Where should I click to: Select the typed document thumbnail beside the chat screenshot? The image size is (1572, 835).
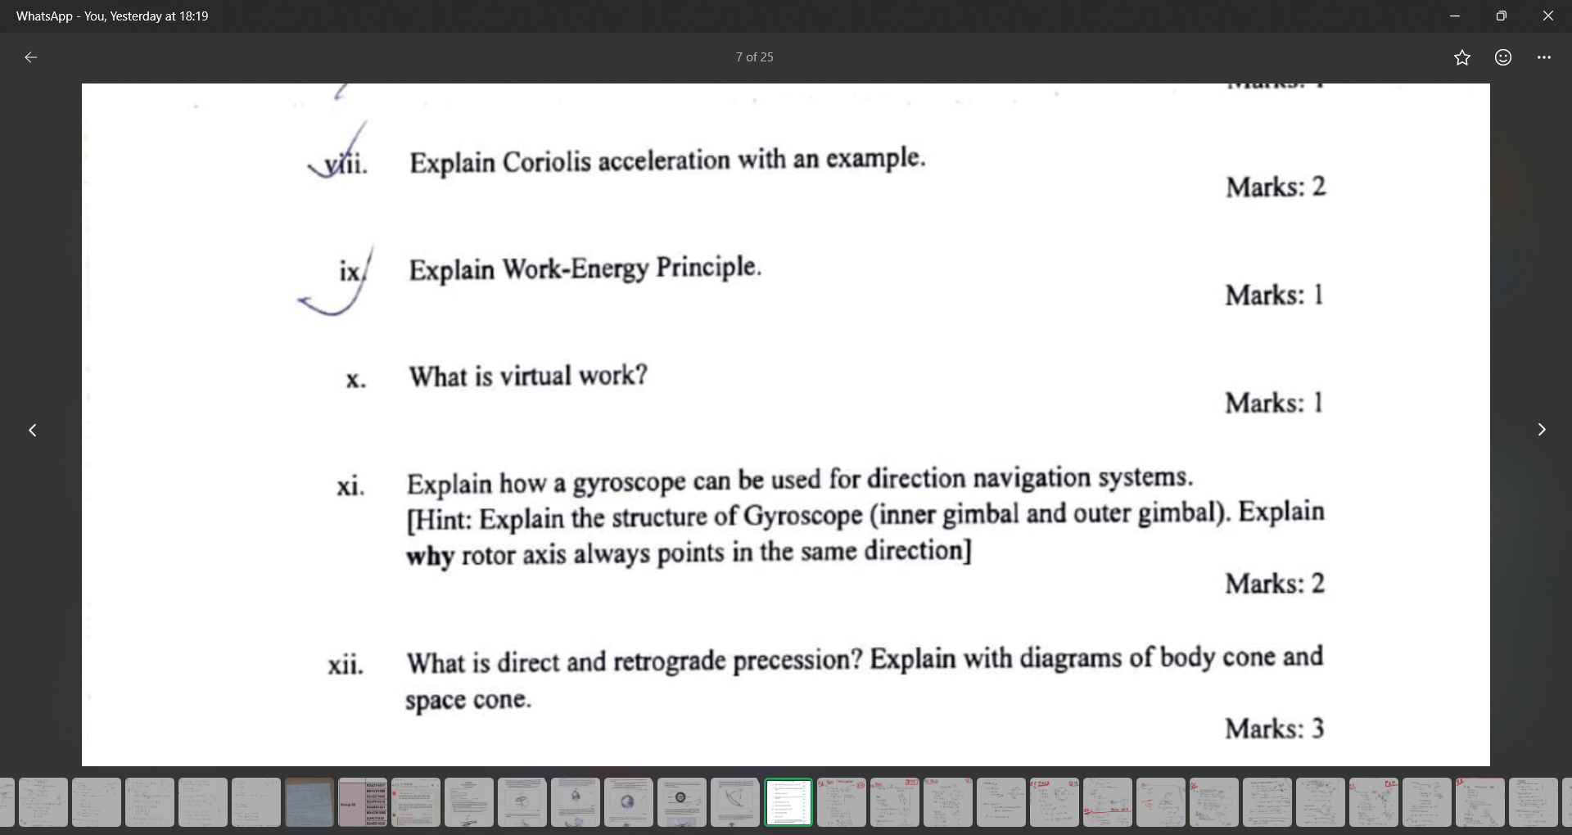click(x=469, y=802)
